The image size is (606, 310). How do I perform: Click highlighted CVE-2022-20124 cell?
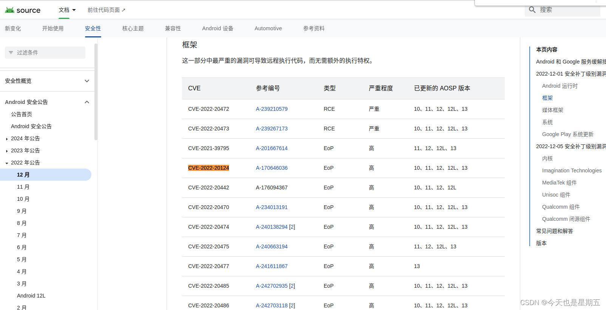[x=209, y=168]
